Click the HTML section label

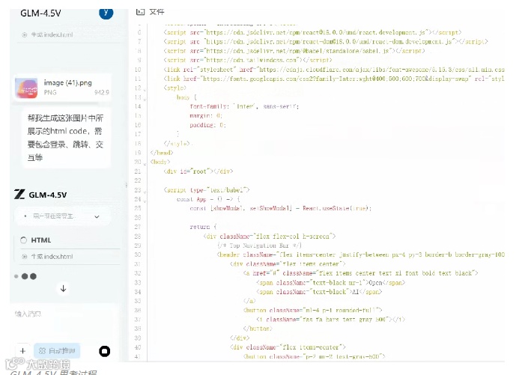click(41, 240)
